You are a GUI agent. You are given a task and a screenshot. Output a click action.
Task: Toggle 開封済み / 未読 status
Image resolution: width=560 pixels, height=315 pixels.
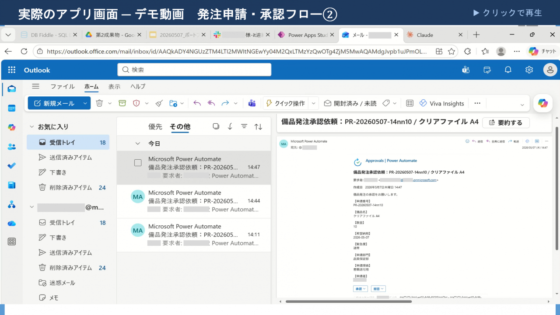point(350,103)
